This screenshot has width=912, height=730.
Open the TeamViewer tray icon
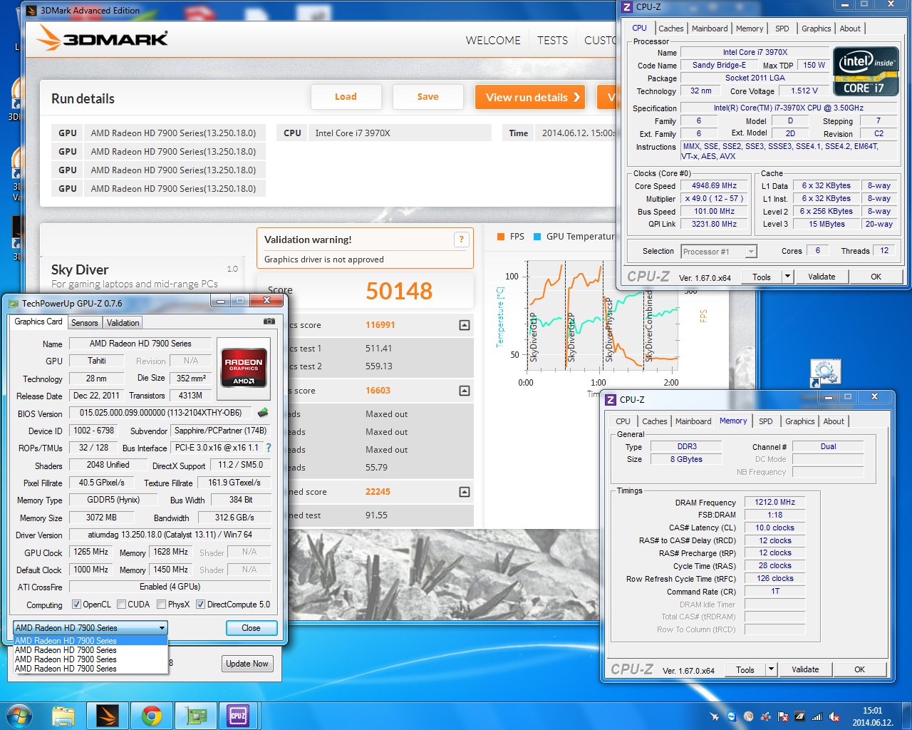[x=732, y=716]
